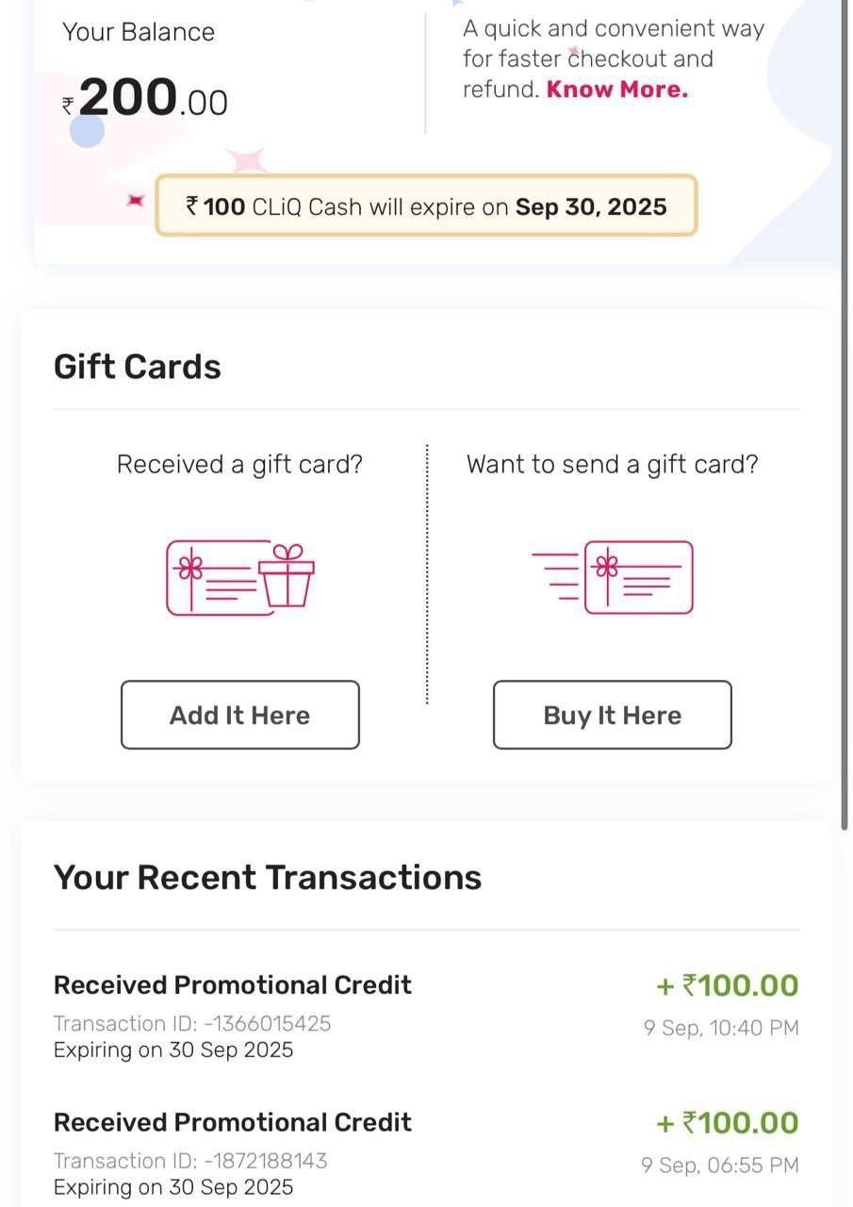Open the CLiQ Cash expiry notice banner

click(426, 206)
